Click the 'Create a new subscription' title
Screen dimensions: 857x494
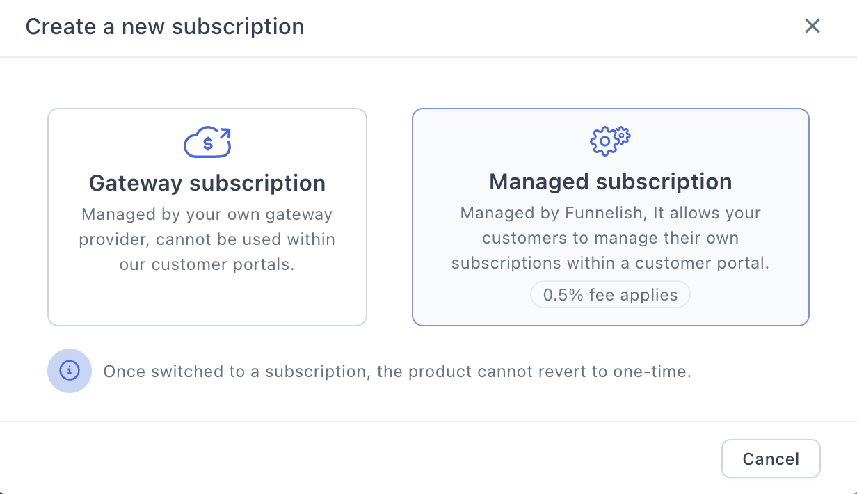165,27
